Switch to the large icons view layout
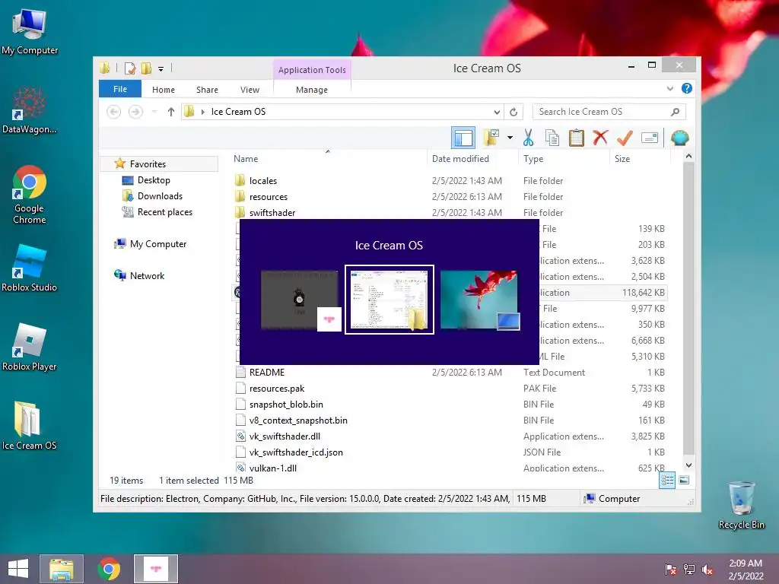Viewport: 779px width, 584px height. [x=684, y=480]
